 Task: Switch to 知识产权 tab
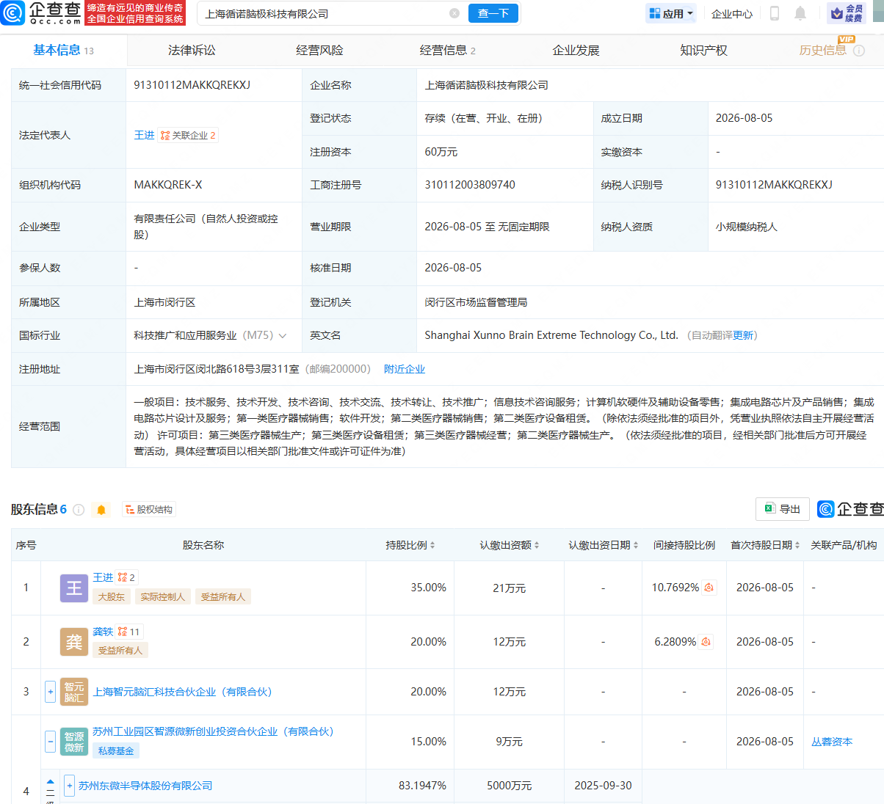[703, 51]
